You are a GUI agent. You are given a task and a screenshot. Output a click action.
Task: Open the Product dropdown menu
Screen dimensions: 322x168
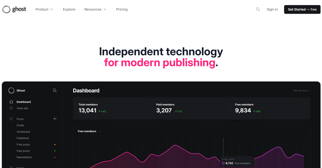44,9
